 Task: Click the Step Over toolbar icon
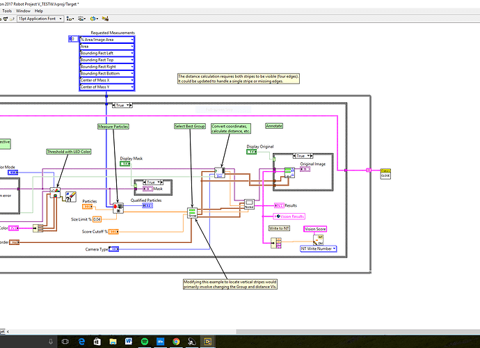[x=5, y=19]
